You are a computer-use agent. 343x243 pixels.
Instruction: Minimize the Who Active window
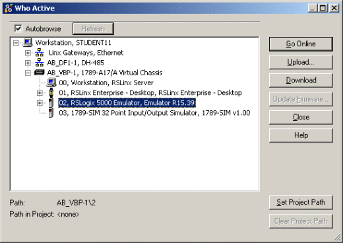click(x=313, y=8)
